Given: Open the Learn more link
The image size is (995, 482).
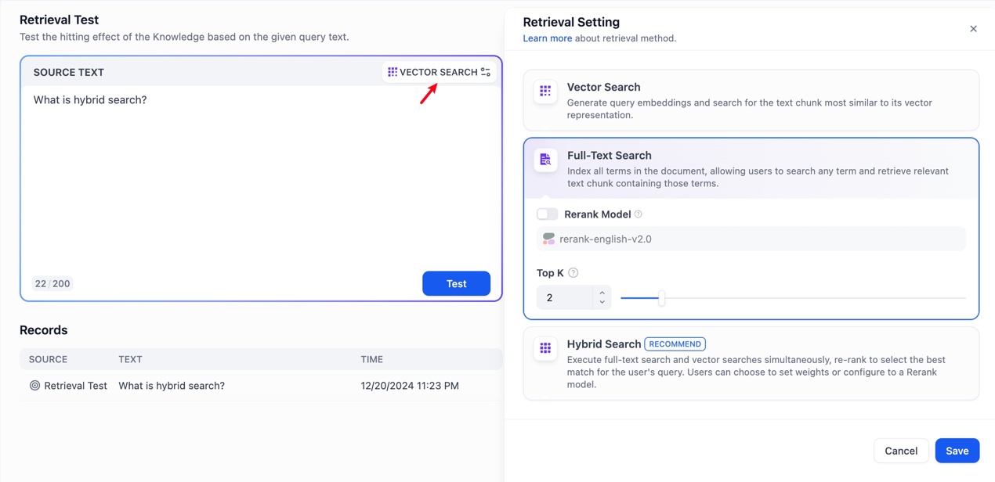Looking at the screenshot, I should pos(547,38).
